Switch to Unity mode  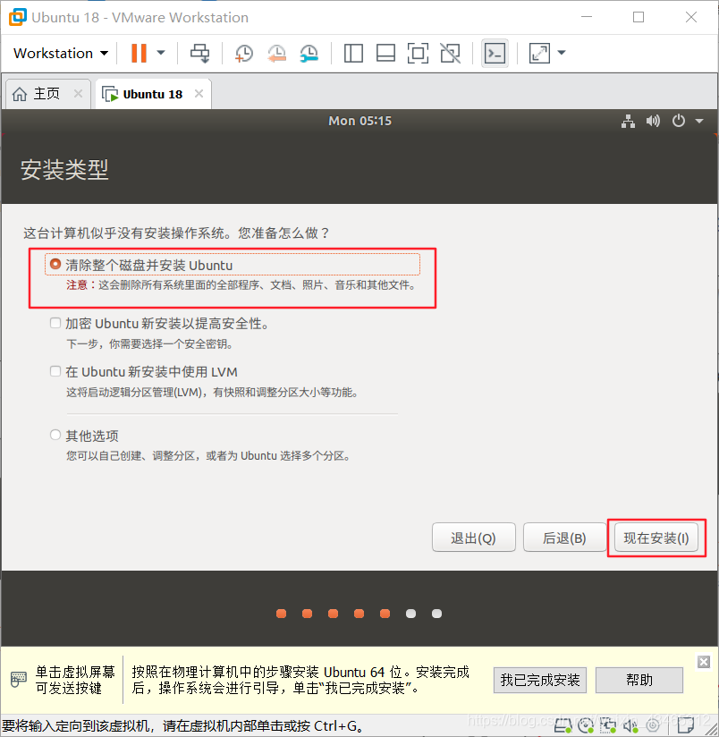(x=450, y=53)
